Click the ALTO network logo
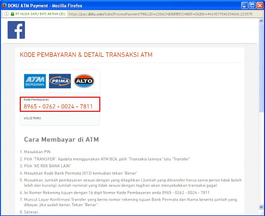Viewport: 265px width, 216px height. [84, 81]
